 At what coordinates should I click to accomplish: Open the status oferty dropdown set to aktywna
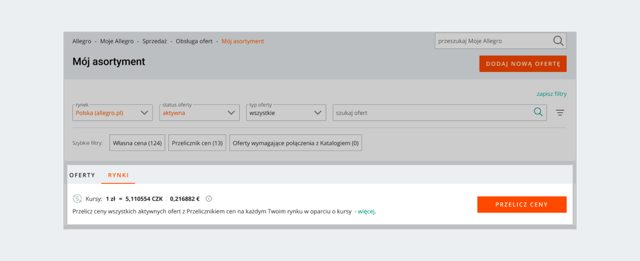(x=199, y=112)
